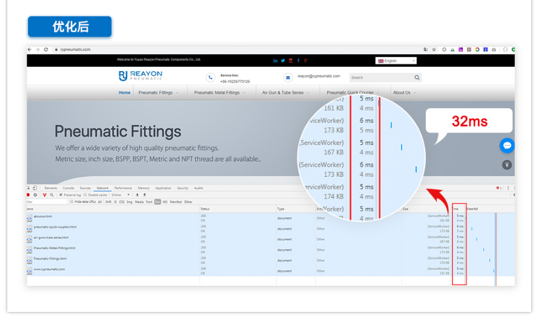Toggle the Preserve log checkbox
Screen dimensions: 536x315
[x=61, y=195]
